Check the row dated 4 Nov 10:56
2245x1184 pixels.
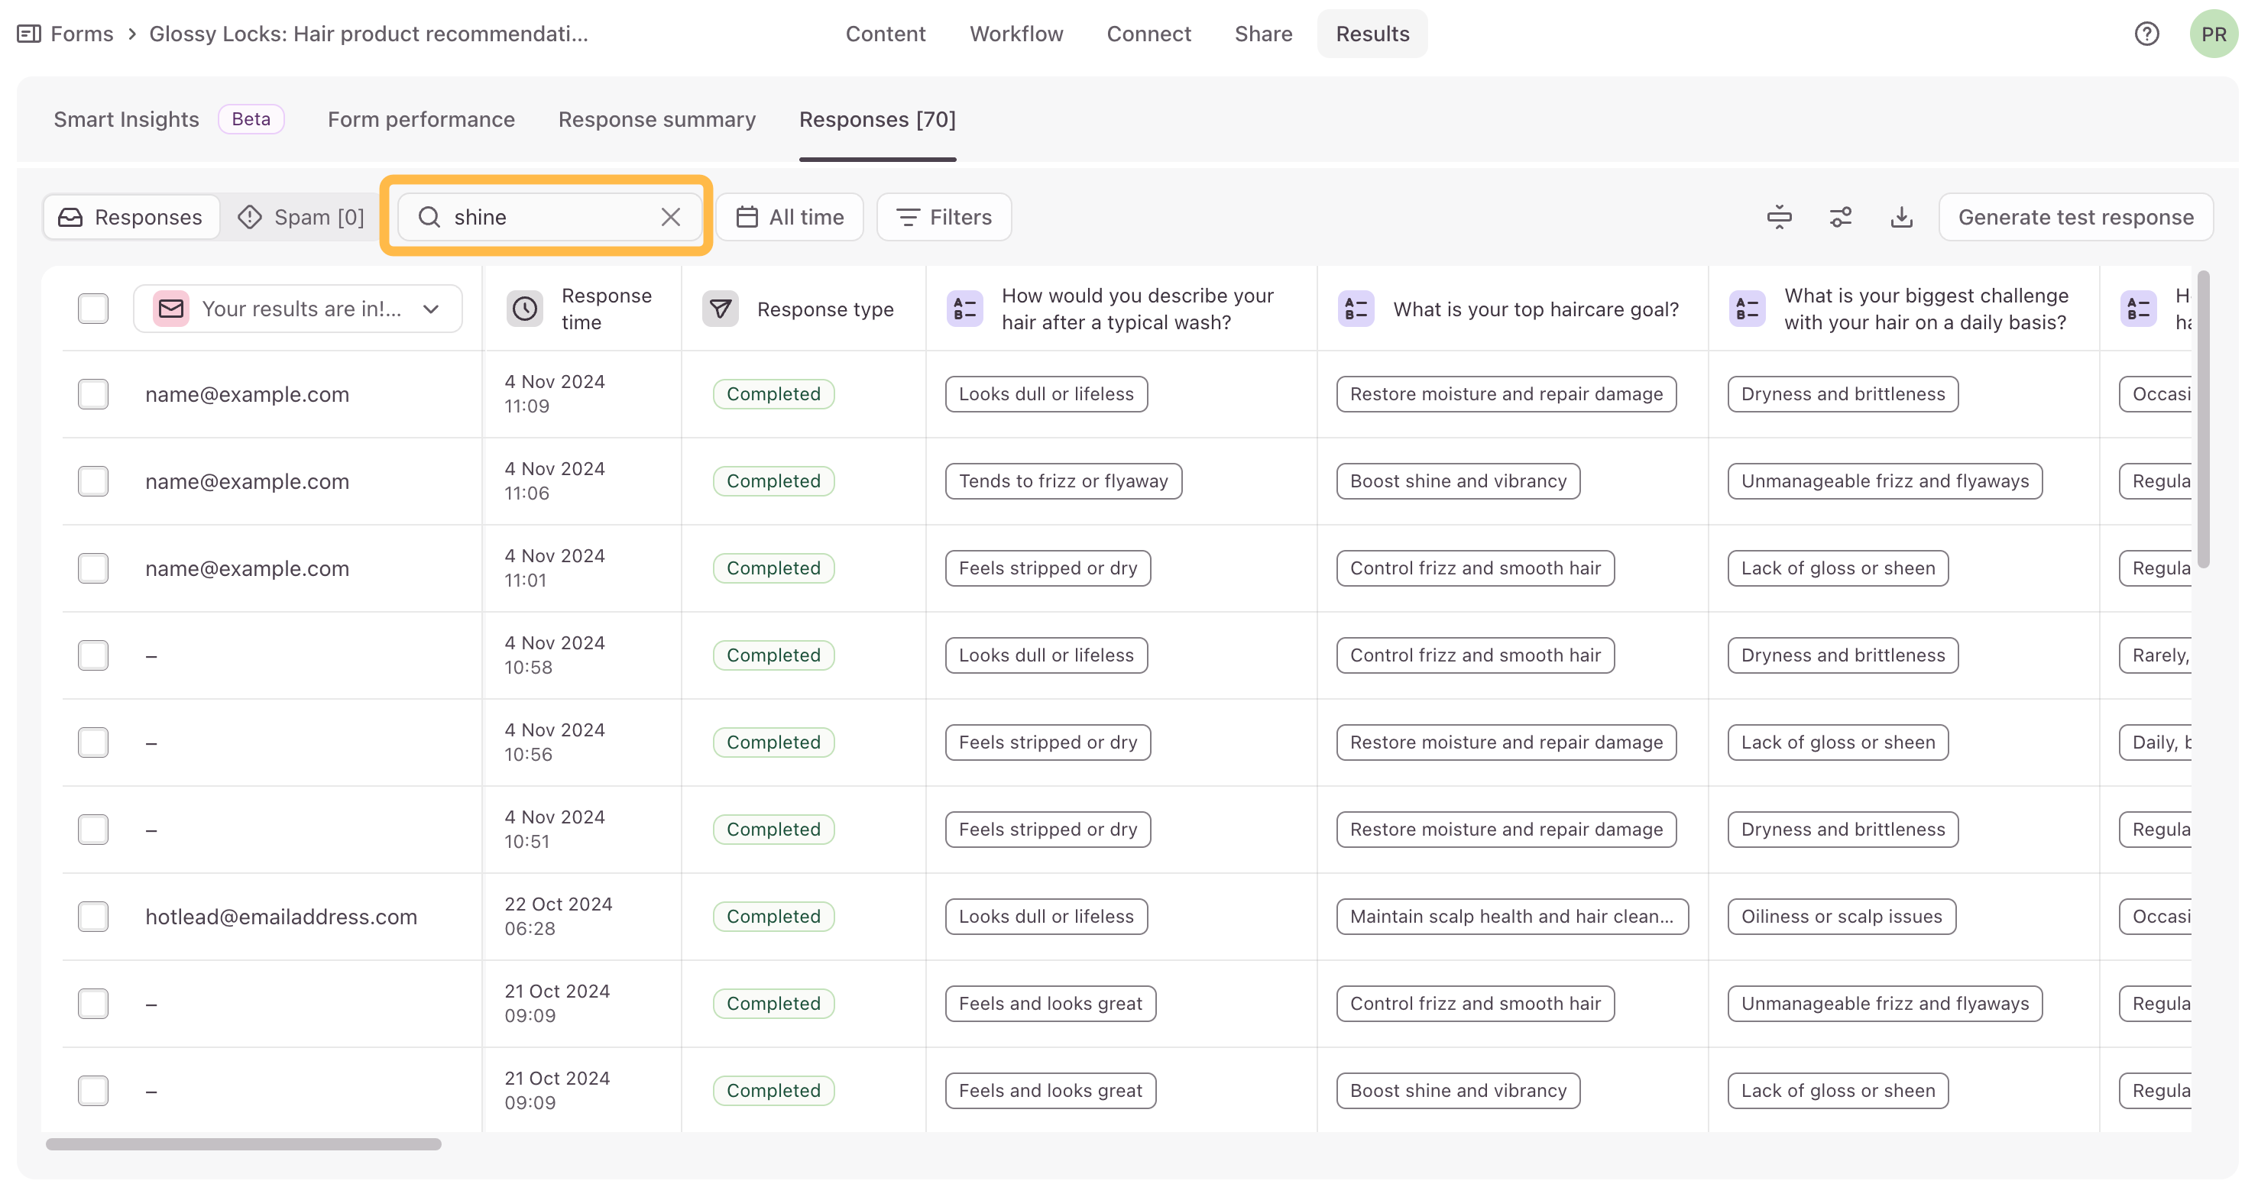[93, 742]
